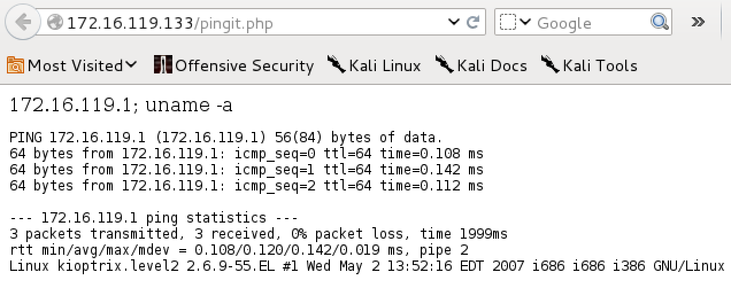Expand the Most Visited bookmarks menu
This screenshot has width=731, height=284.
[x=72, y=65]
